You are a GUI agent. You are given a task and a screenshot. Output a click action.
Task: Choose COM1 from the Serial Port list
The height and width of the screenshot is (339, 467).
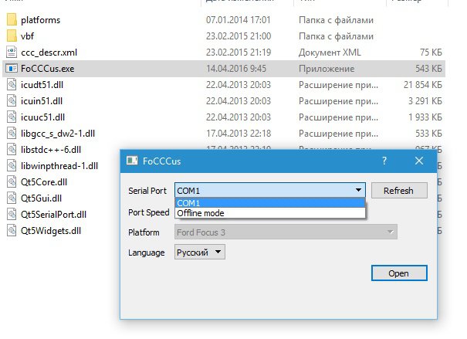tap(270, 203)
